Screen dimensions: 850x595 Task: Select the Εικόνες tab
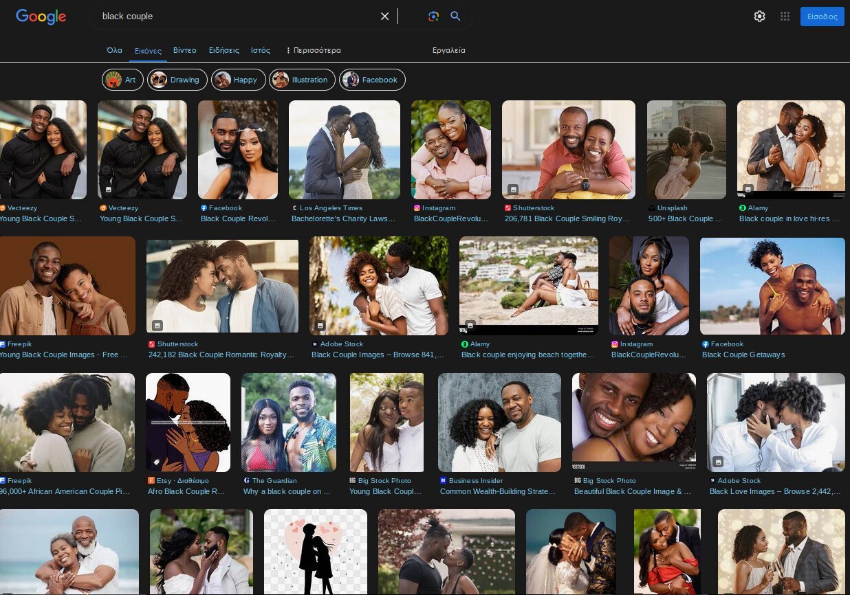148,51
